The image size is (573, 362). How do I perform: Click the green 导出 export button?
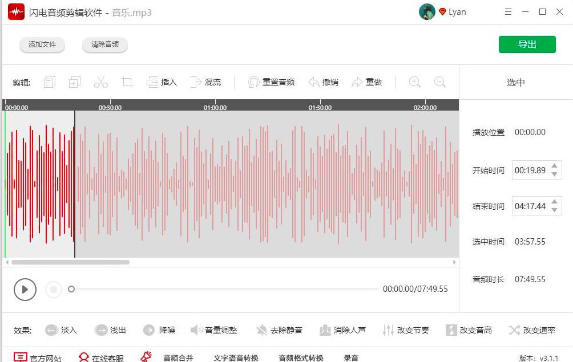coord(527,44)
